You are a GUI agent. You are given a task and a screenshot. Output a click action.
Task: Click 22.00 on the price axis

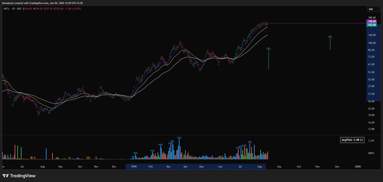tap(371, 109)
